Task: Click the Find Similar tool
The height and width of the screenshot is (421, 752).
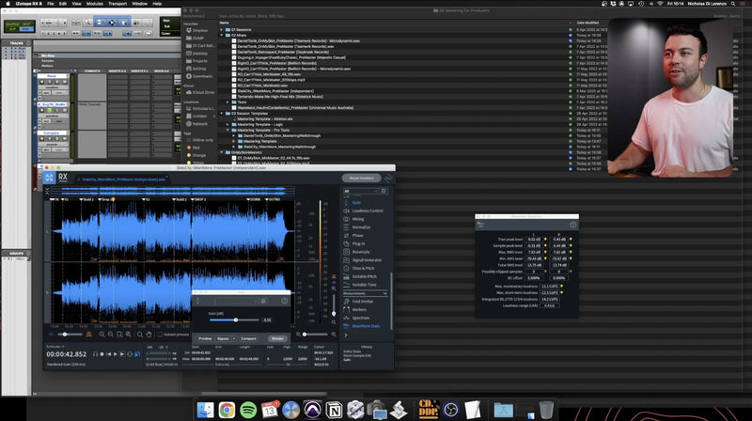Action: [x=365, y=301]
